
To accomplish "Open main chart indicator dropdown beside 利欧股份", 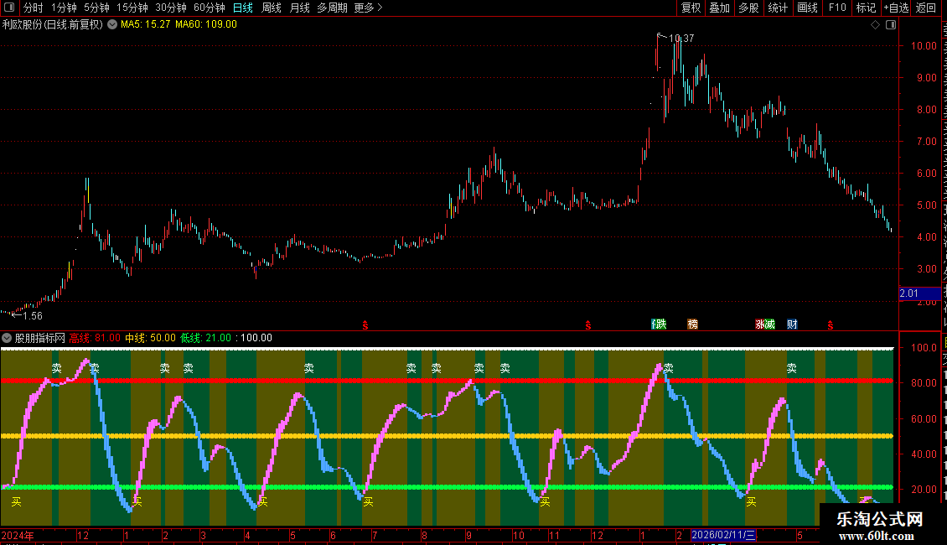I will 112,25.
